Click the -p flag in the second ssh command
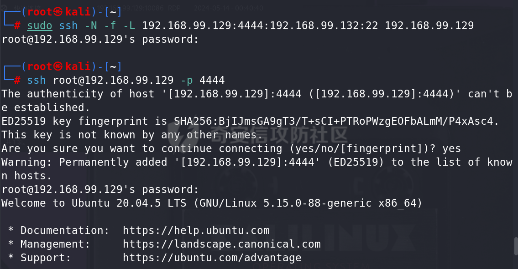The image size is (518, 269). 187,81
